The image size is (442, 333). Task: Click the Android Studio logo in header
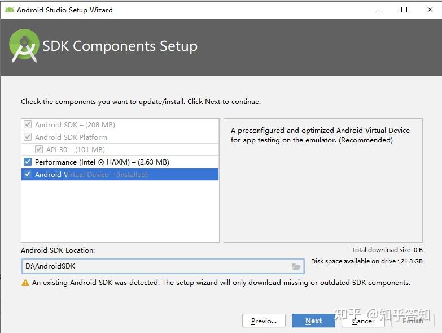tap(24, 46)
